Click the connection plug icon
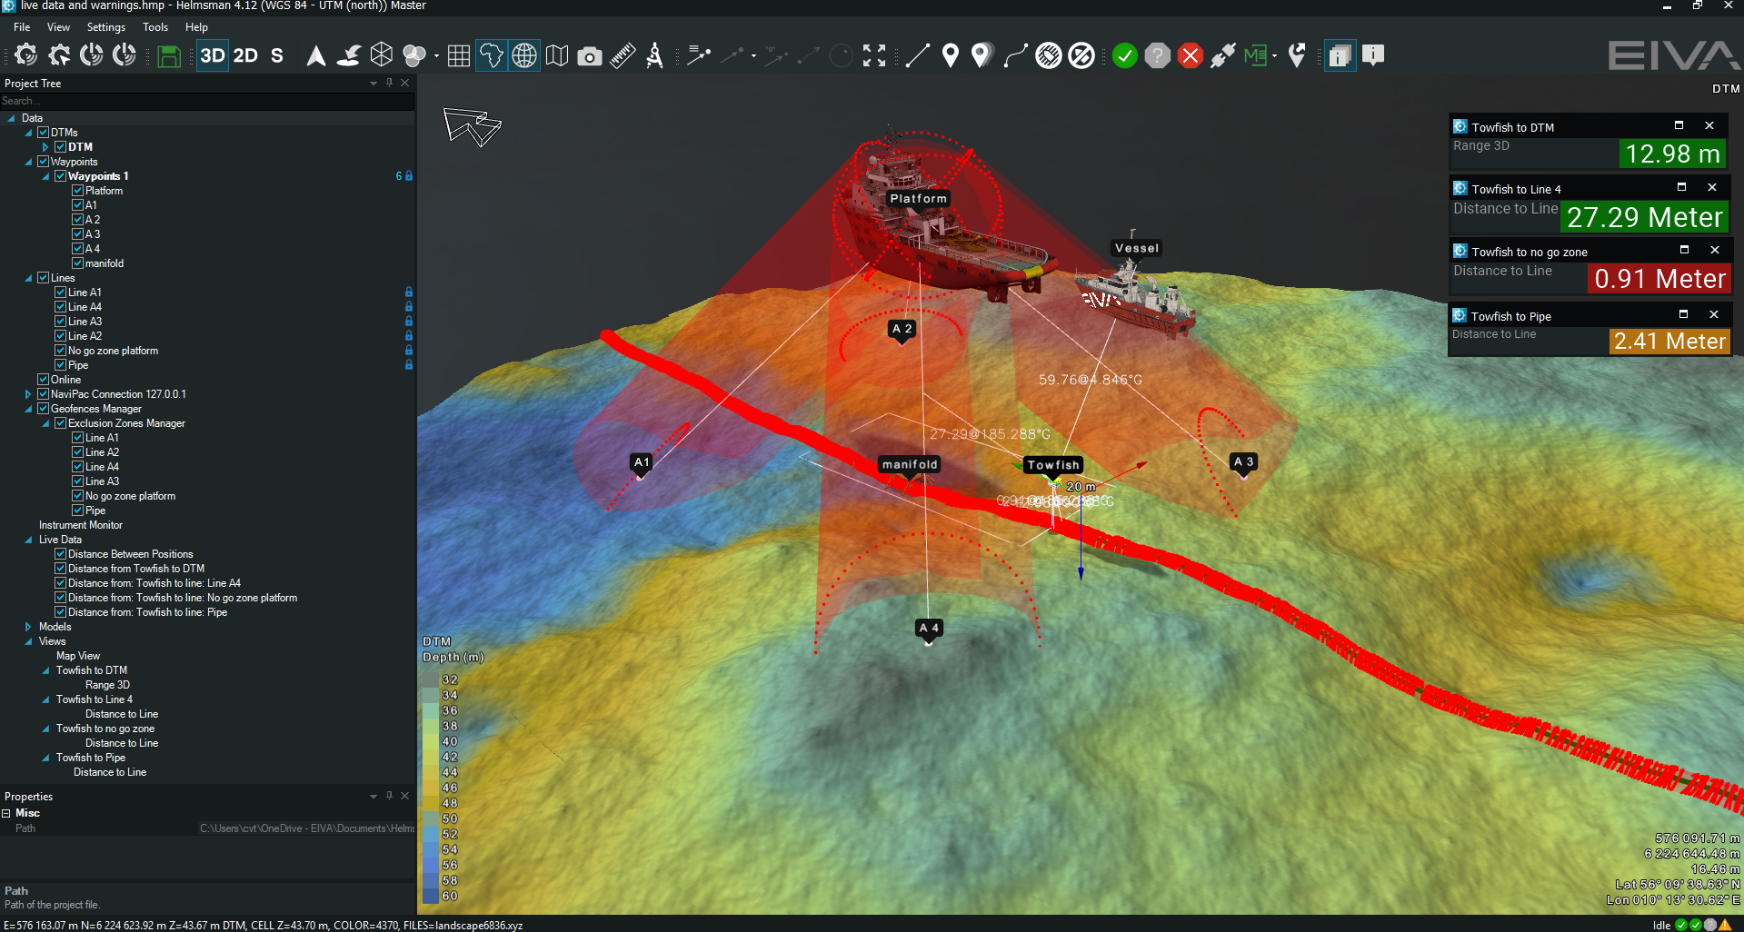 (1223, 56)
